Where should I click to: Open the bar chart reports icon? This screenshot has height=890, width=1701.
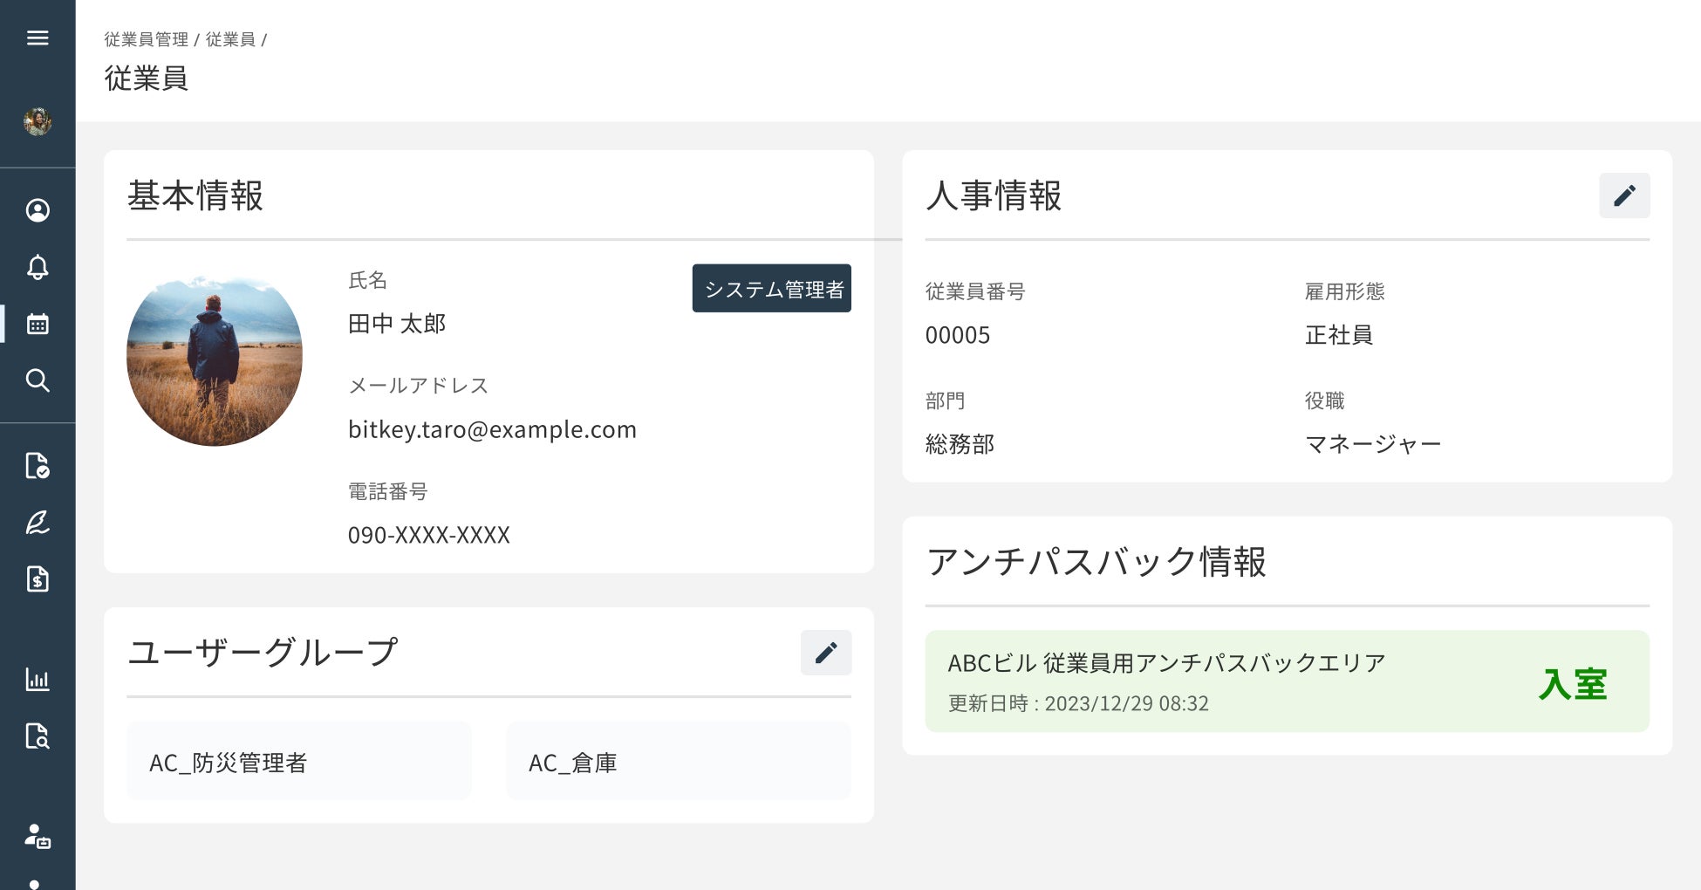pyautogui.click(x=38, y=679)
